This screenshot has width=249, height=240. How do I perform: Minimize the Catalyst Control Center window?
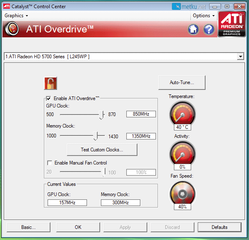coord(215,7)
